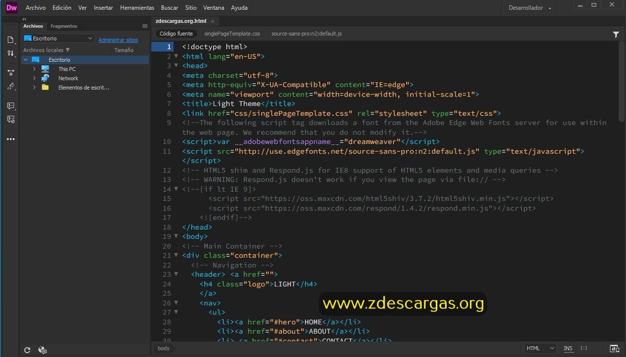Screen dimensions: 626x357
Task: Expand the This PC tree node
Action: coord(34,69)
